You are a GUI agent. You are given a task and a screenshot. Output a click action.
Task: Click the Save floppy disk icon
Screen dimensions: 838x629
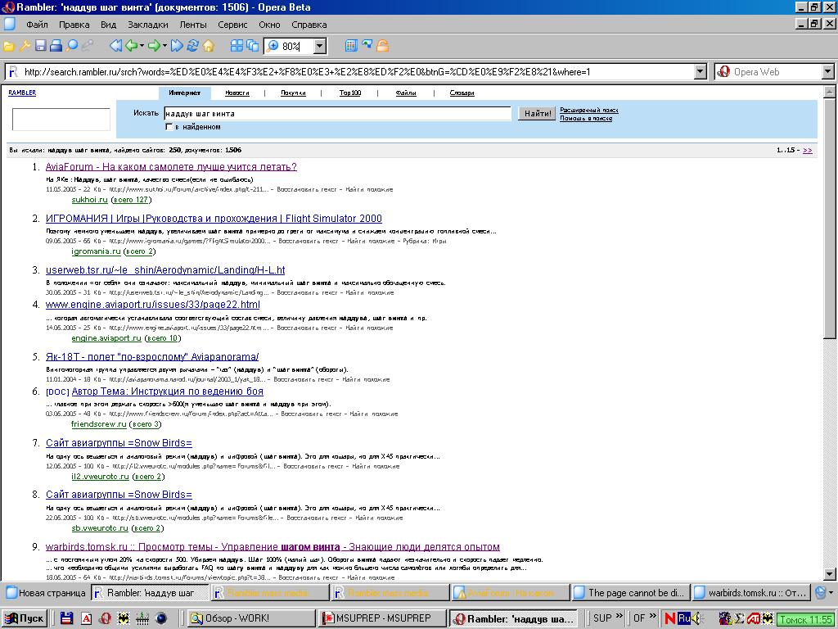41,46
